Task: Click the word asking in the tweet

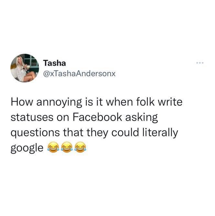Action: [x=142, y=118]
